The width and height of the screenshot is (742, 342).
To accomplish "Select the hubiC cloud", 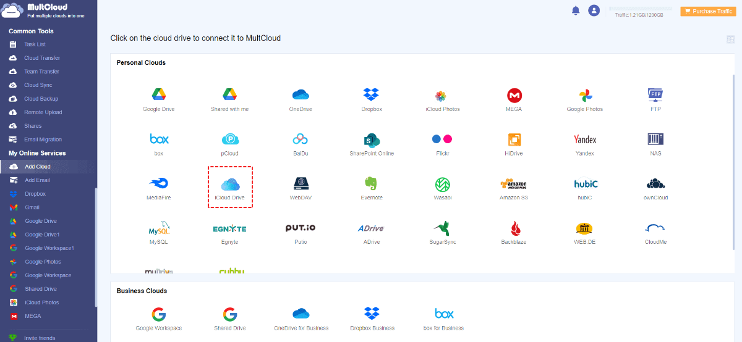I will click(585, 188).
